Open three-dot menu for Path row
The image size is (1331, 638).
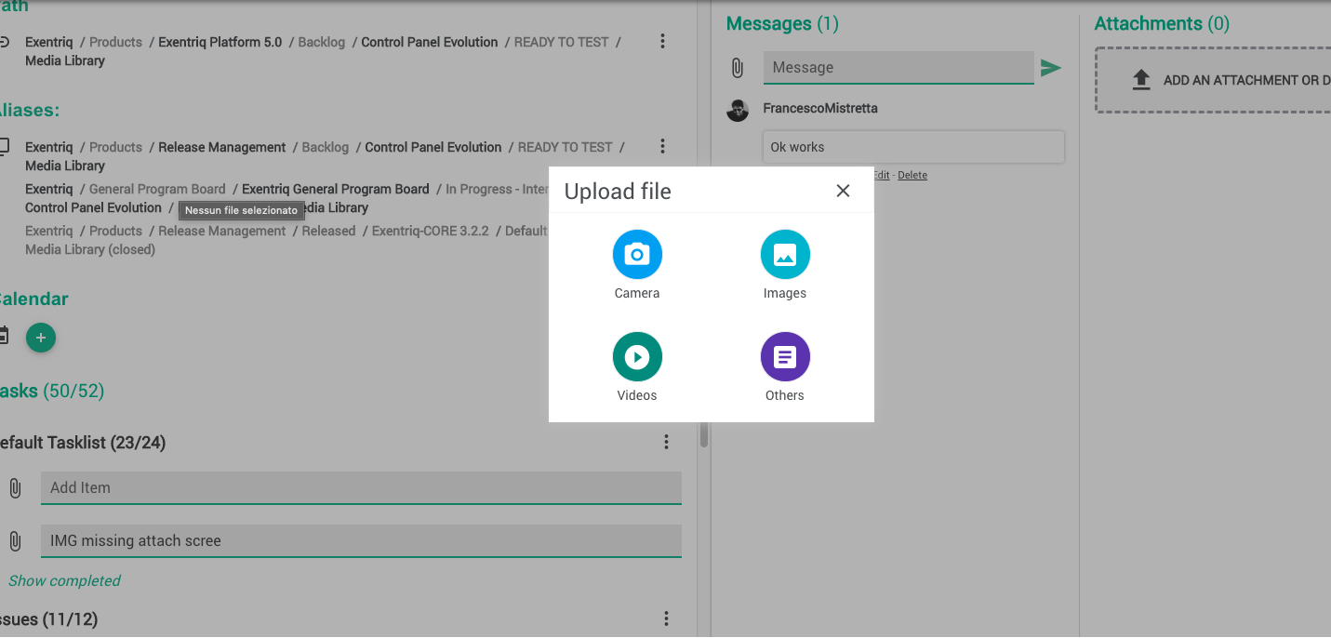(662, 42)
